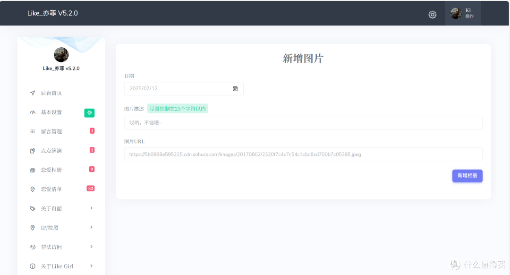
Task: Click the 后台首页 navigation arrow icon
Action: pos(33,93)
